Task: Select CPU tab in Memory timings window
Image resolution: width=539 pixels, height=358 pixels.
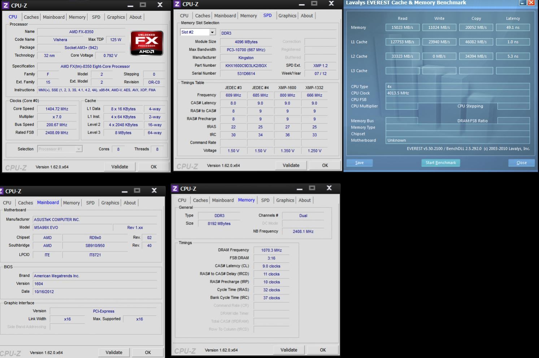Action: tap(182, 200)
